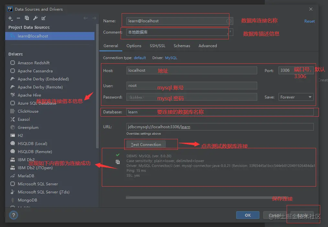Go back with left arrow icon

pyautogui.click(x=85, y=18)
